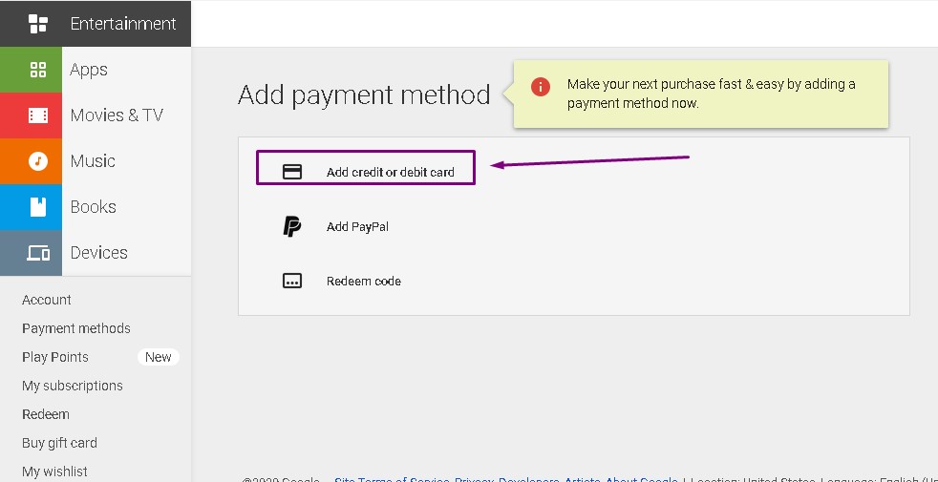Click the Entertainment grid icon
Screen dimensions: 938x482
(x=38, y=23)
